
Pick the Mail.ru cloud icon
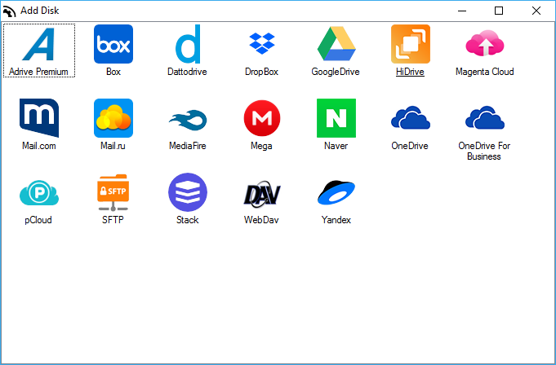(113, 118)
